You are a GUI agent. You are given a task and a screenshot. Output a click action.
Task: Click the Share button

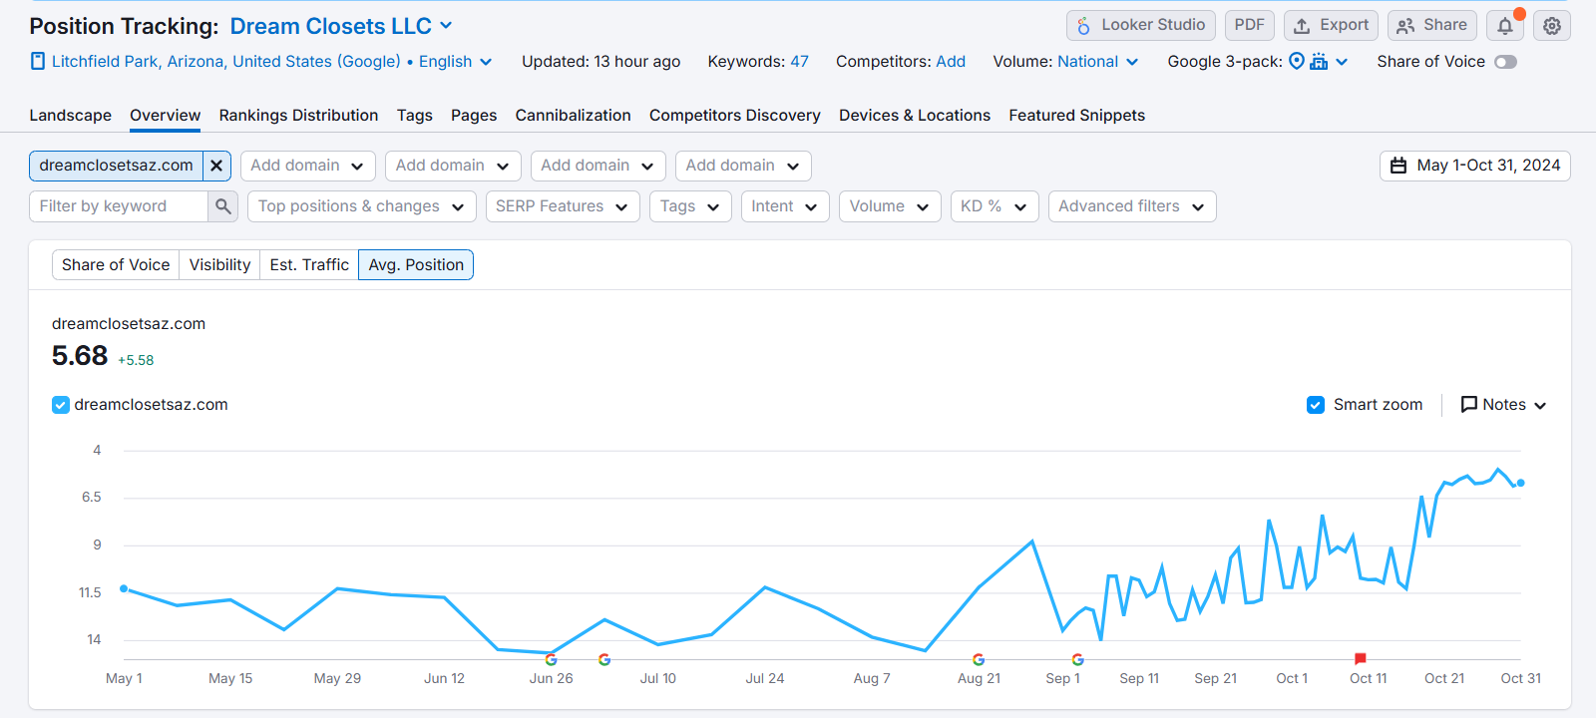[1431, 25]
